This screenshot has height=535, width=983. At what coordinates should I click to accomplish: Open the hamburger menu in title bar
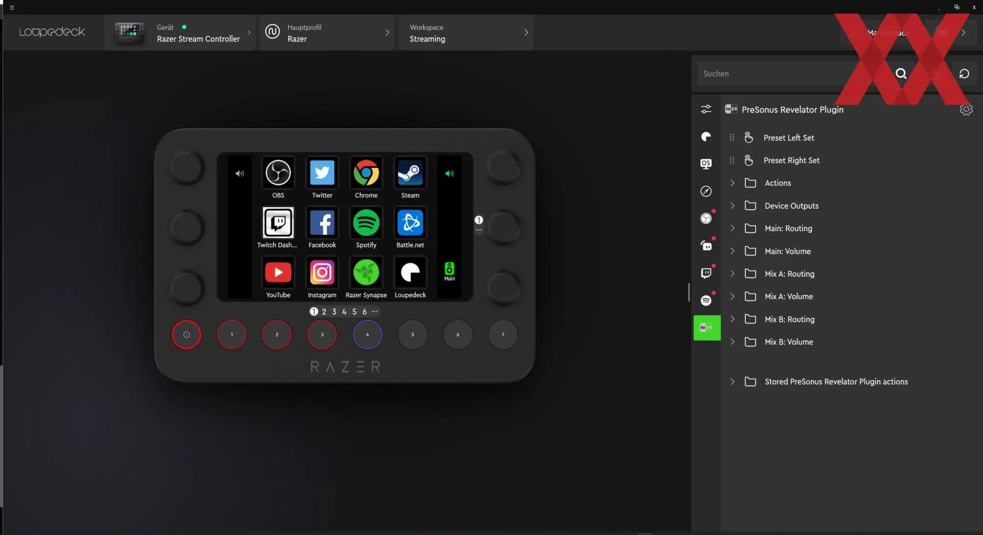tap(12, 7)
